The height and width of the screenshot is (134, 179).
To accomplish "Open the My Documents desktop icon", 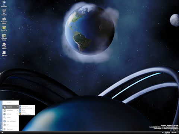I will 4,4.
